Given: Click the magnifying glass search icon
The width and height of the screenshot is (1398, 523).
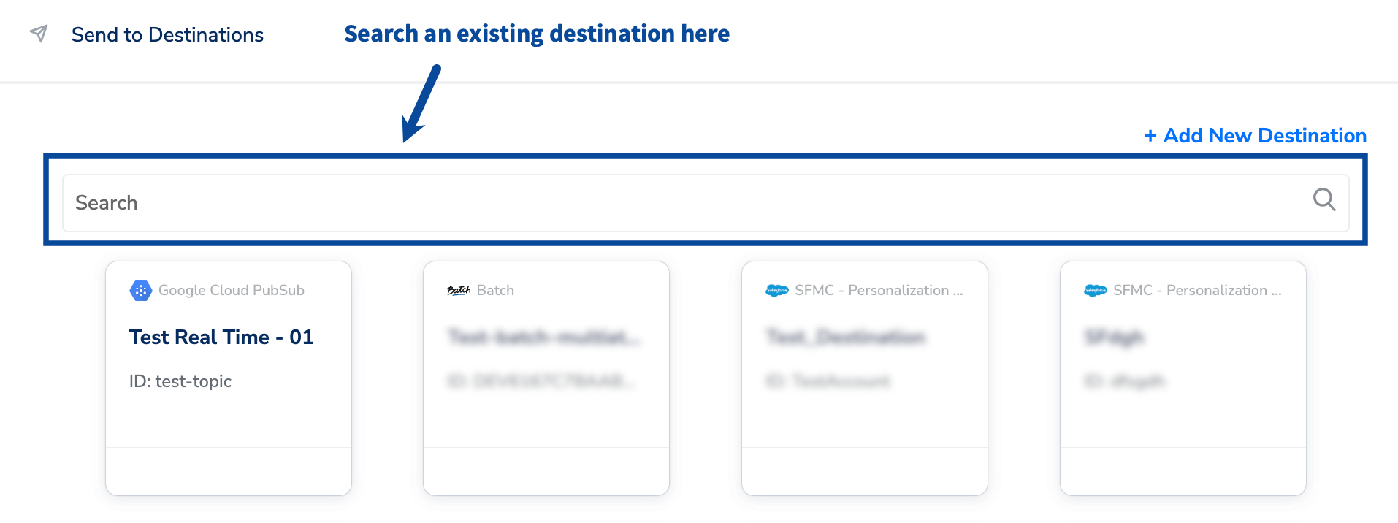Looking at the screenshot, I should click(x=1323, y=199).
